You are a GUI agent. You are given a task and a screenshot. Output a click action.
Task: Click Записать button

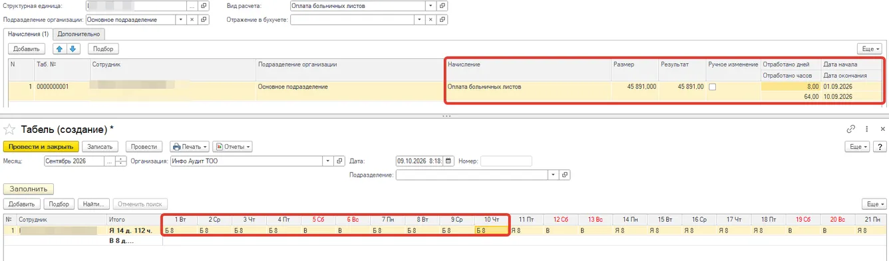point(100,147)
